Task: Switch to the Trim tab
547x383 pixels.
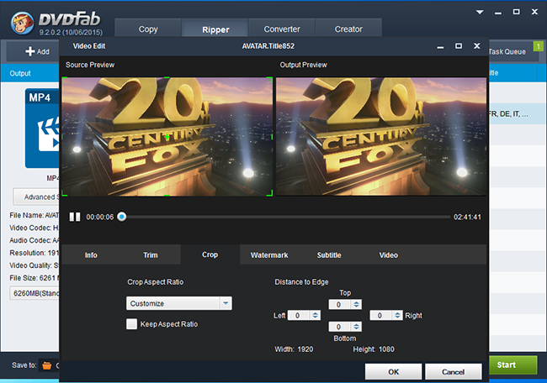Action: pos(151,254)
